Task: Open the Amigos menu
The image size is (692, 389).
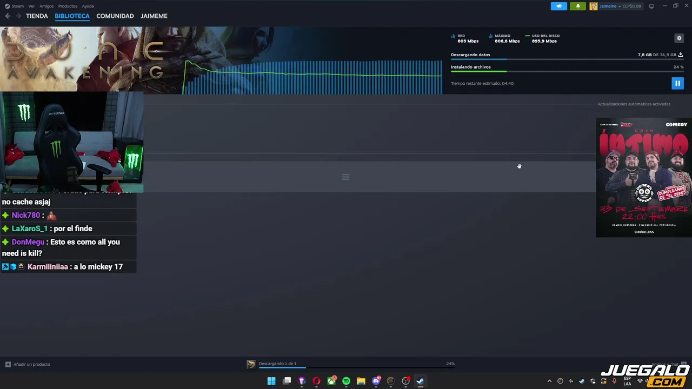Action: (x=46, y=6)
